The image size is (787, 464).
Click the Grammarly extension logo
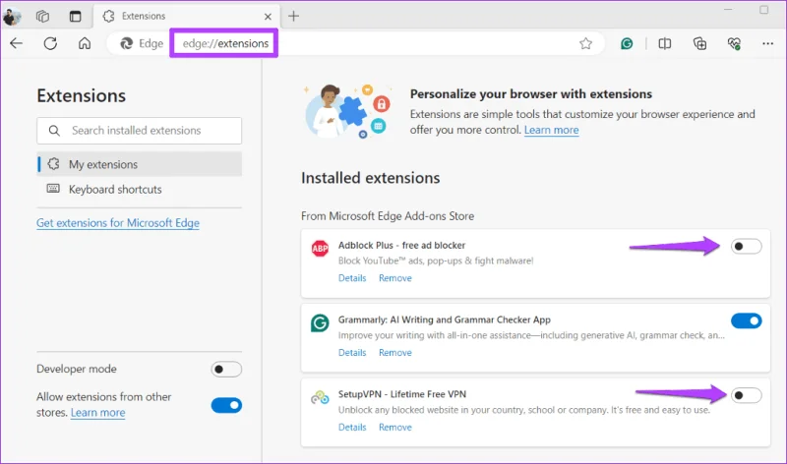click(x=320, y=322)
